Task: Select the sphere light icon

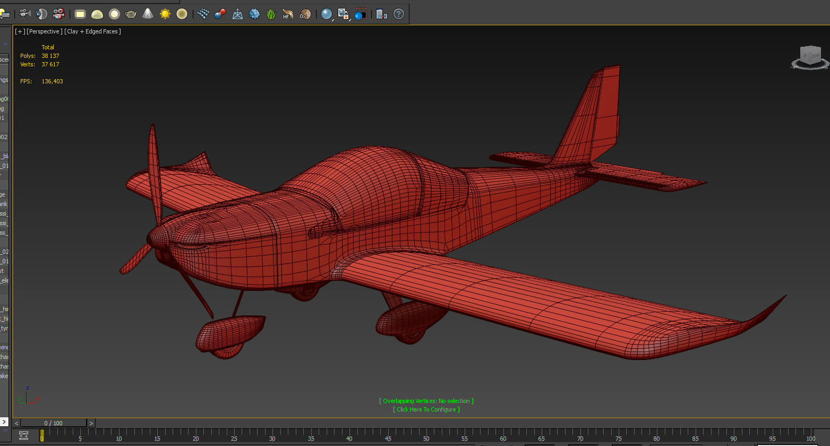Action: click(114, 14)
